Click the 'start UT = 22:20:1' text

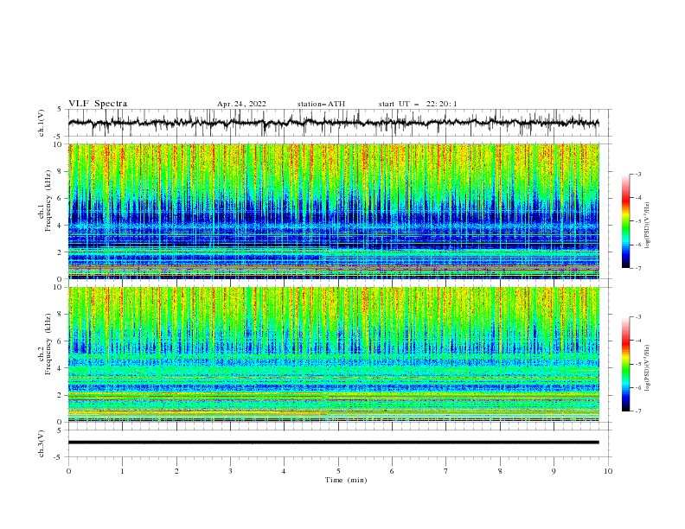click(x=418, y=104)
